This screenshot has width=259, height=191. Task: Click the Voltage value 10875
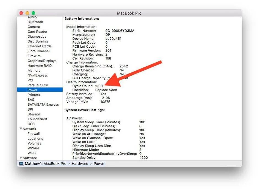105,102
